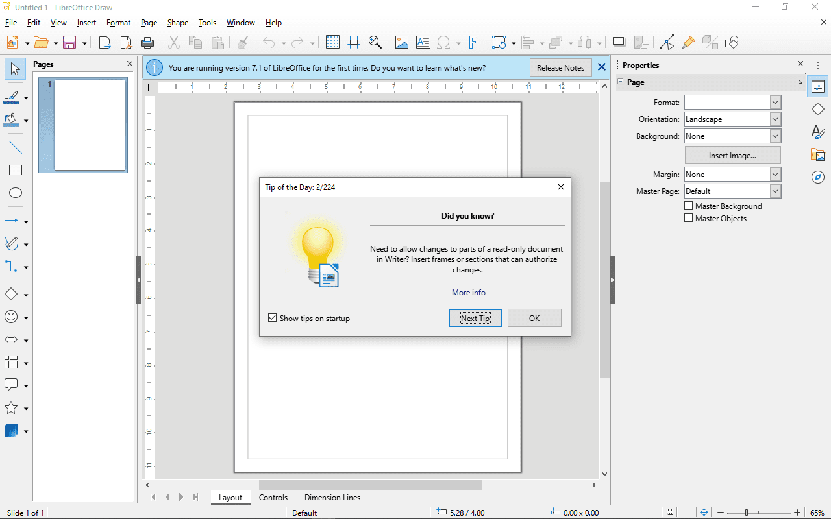Click the Fit Page zoom icon in status bar
The width and height of the screenshot is (831, 519).
(x=704, y=513)
